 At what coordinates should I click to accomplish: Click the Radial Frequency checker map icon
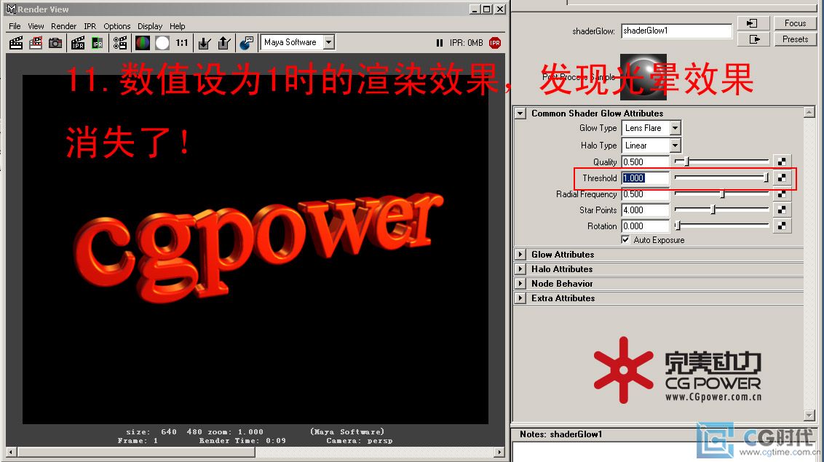click(782, 194)
